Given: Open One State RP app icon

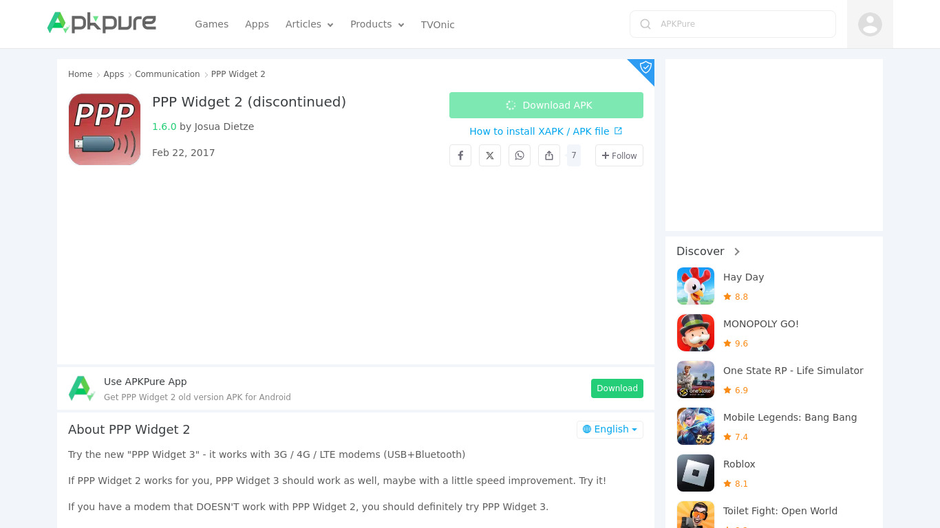Looking at the screenshot, I should [x=696, y=379].
